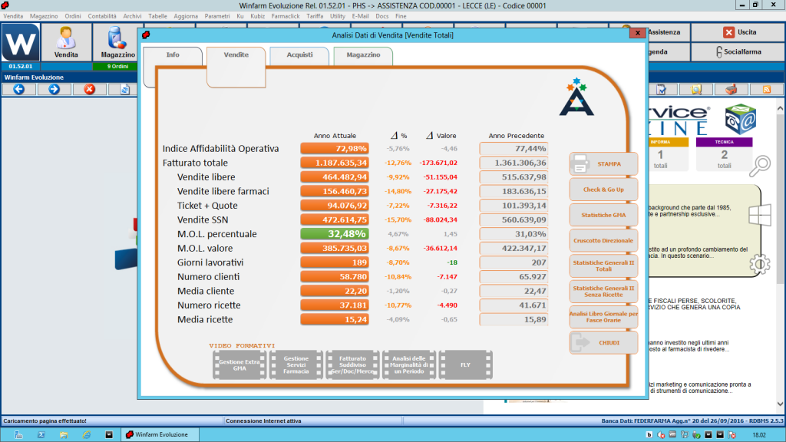Image resolution: width=786 pixels, height=442 pixels.
Task: Launch PowerShell from the taskbar
Action: pyautogui.click(x=41, y=434)
